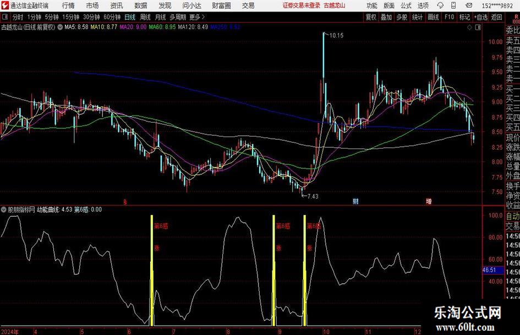Click the MA5: 8.58 label
The width and height of the screenshot is (520, 335).
tap(76, 27)
